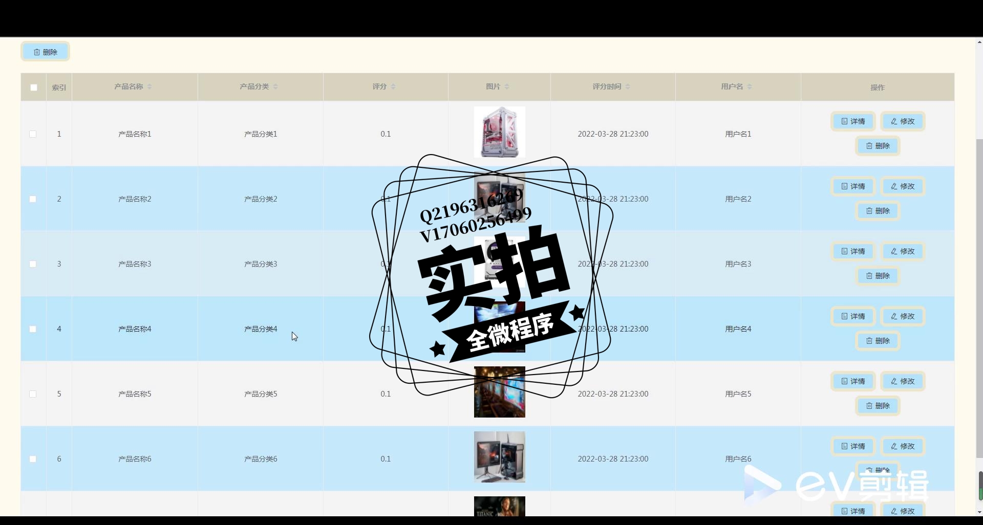Screen dimensions: 983x525
Task: Click the 用户名1 cell
Action: pos(738,134)
